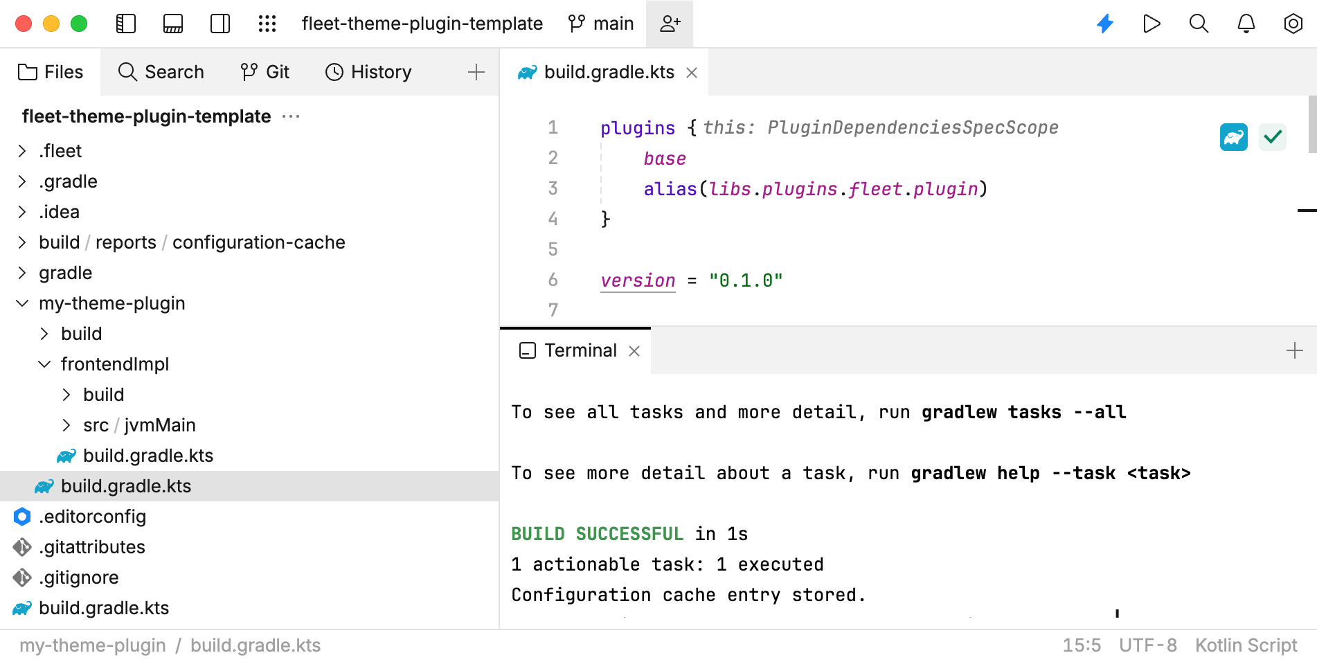Open Goto search magnifier in the toolbar
1317x662 pixels.
(x=1199, y=23)
